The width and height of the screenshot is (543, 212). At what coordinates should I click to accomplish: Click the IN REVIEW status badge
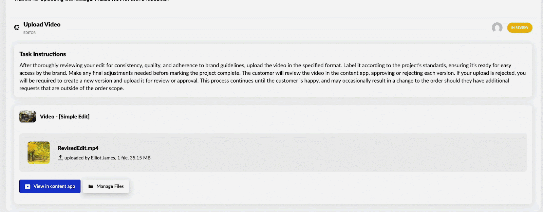(x=519, y=27)
